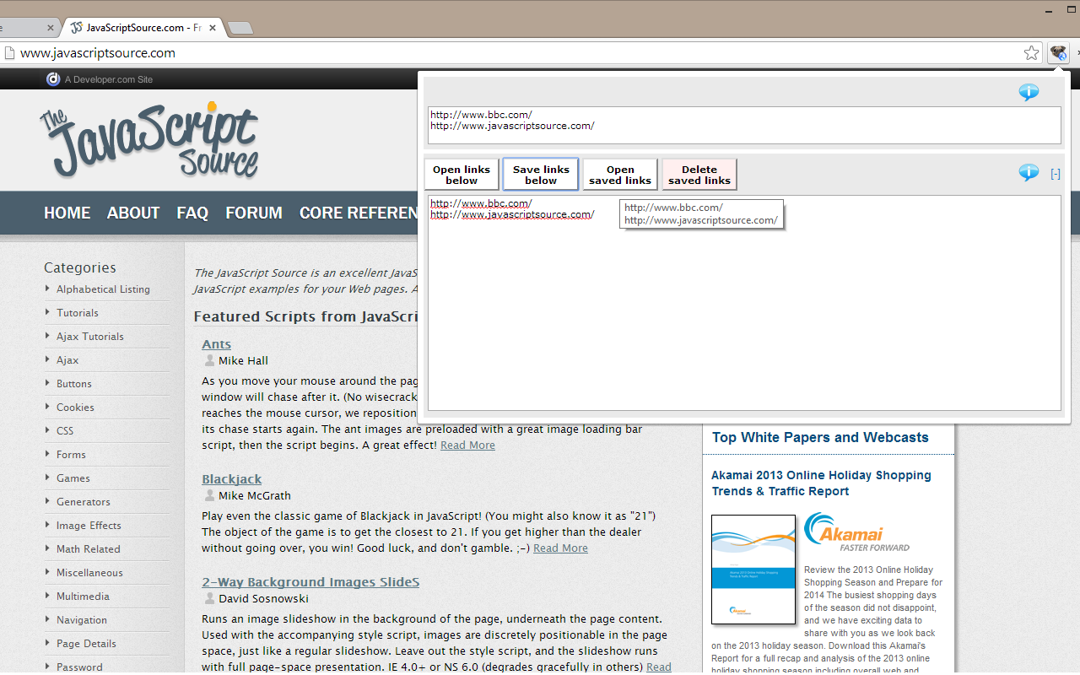Click the Open saved links button

(x=620, y=175)
